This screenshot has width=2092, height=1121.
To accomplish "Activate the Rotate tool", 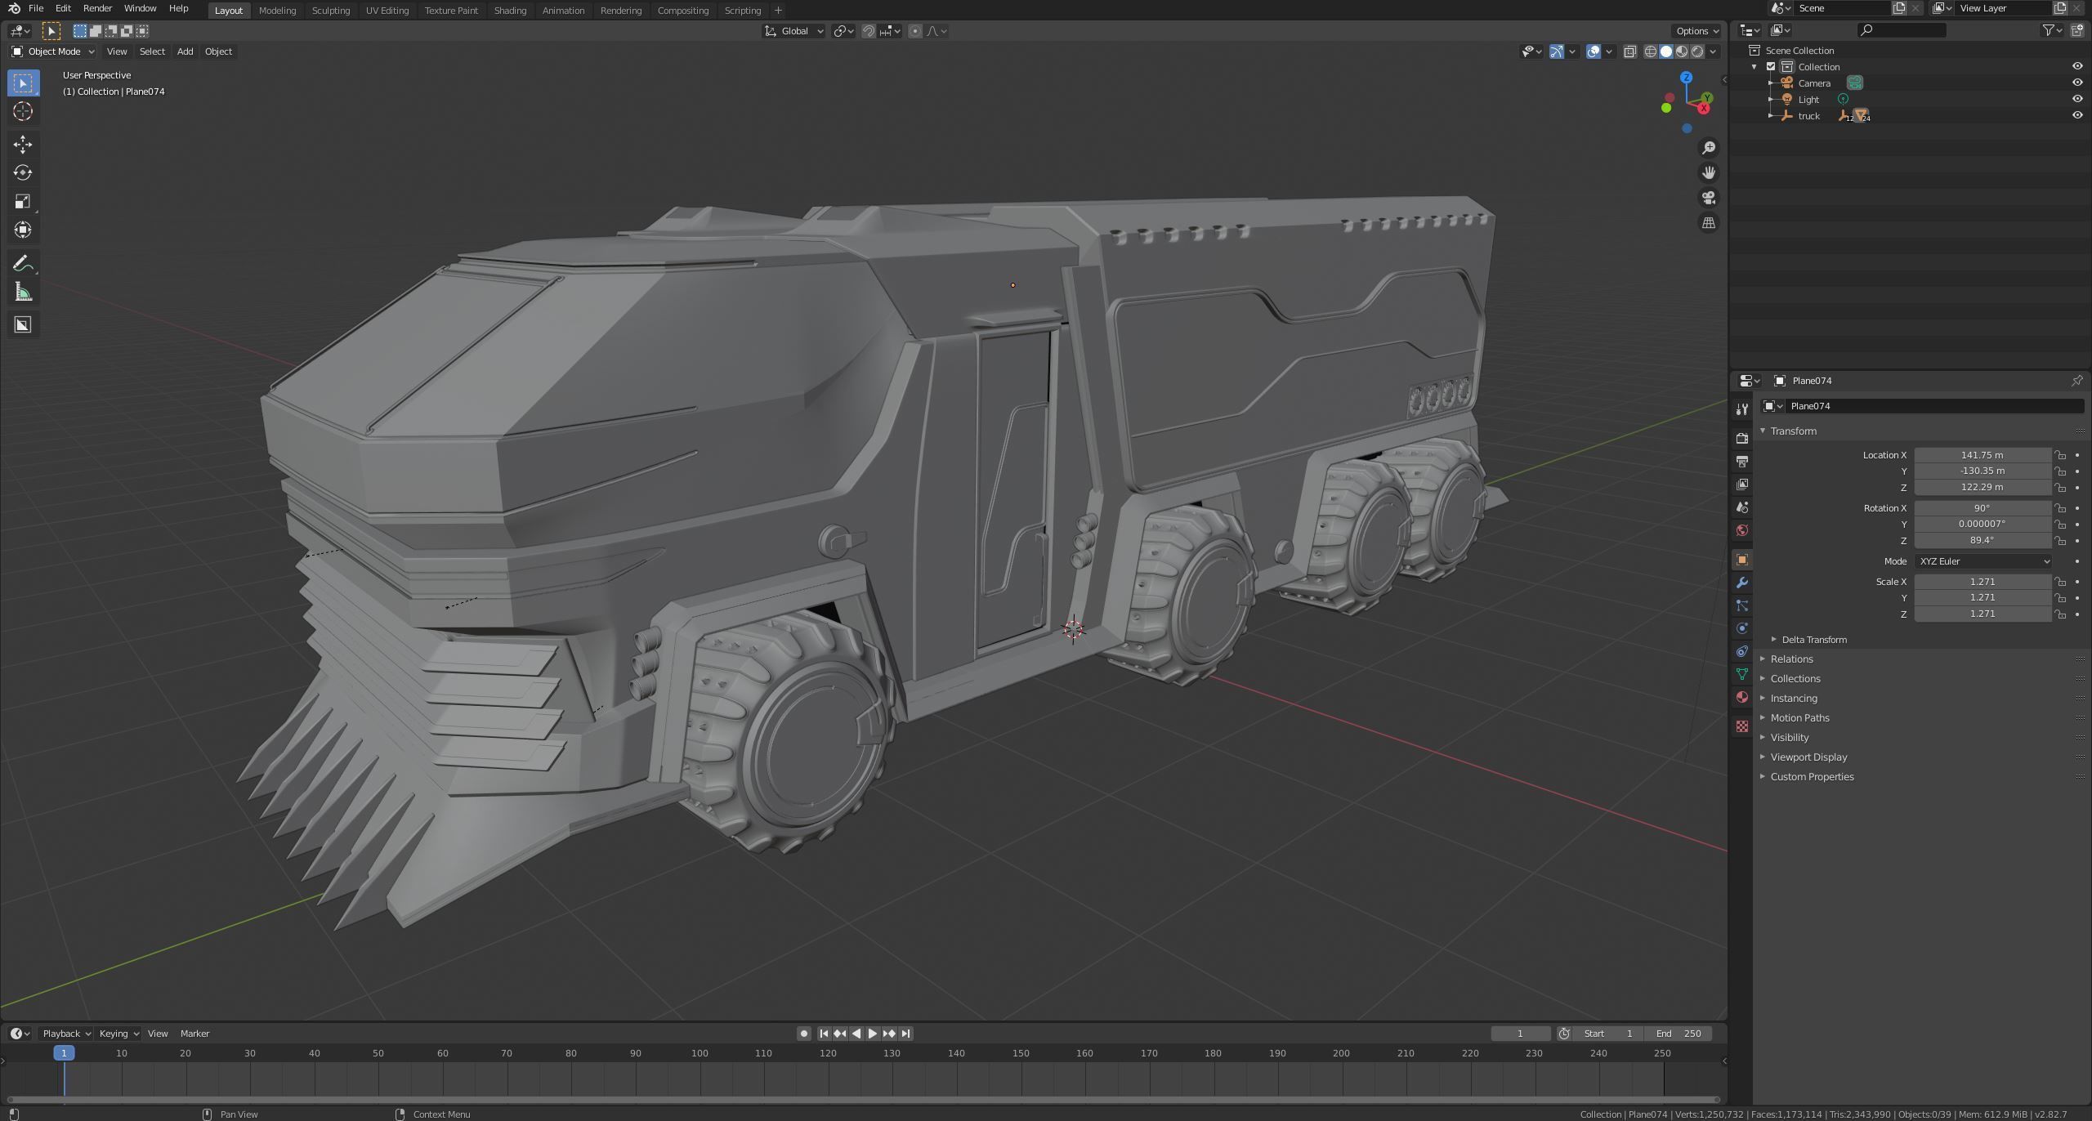I will point(23,172).
